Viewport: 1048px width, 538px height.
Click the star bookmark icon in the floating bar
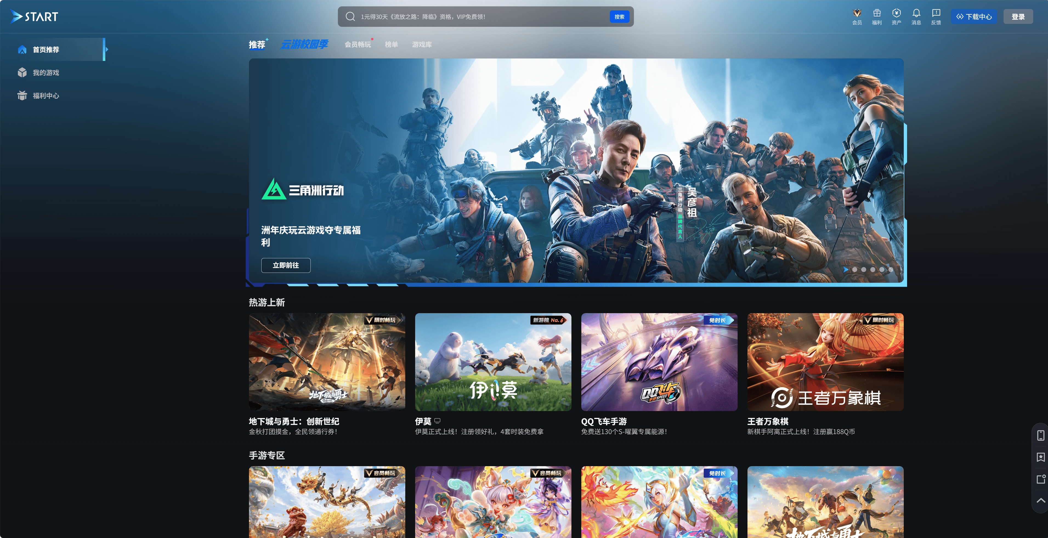pyautogui.click(x=1041, y=457)
